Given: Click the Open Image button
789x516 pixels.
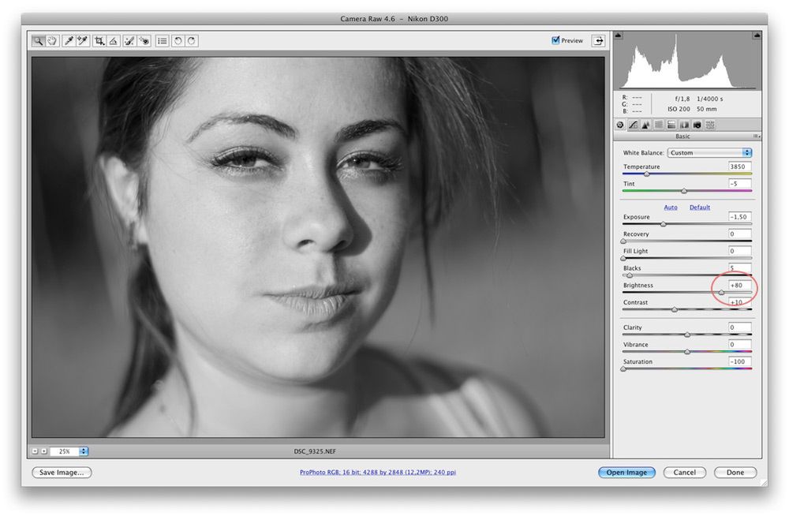Looking at the screenshot, I should (626, 472).
